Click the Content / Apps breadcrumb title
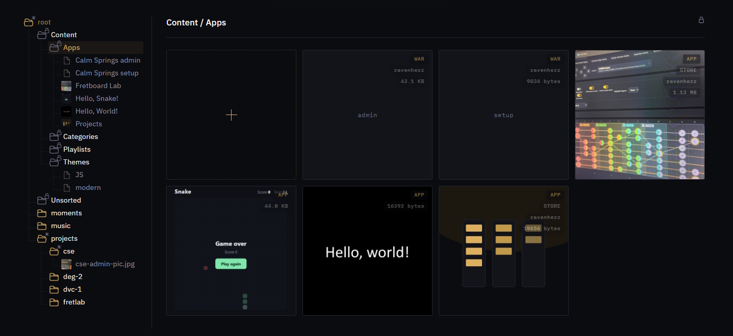Viewport: 733px width, 336px height. (x=196, y=22)
